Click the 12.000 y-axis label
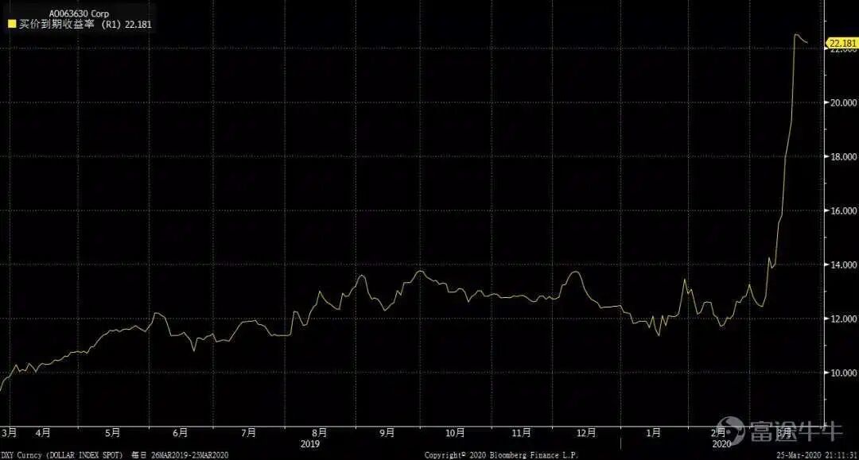859x460 pixels. (842, 319)
